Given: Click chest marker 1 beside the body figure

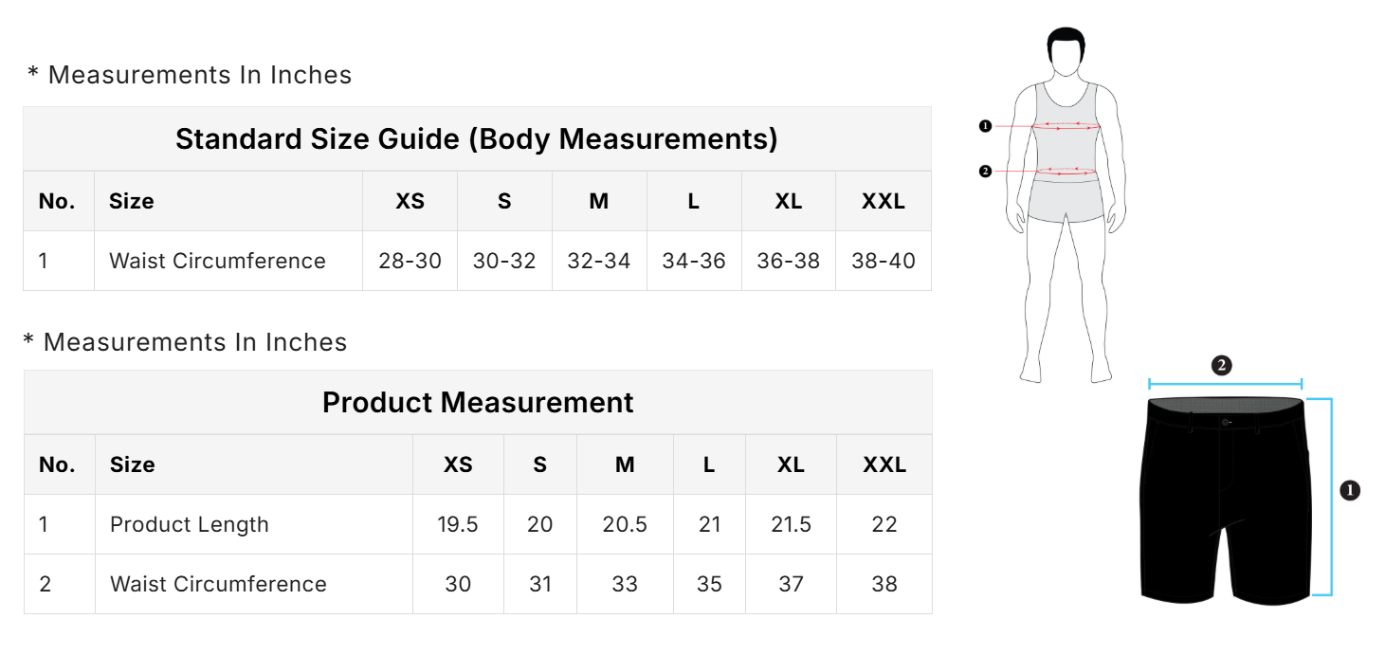Looking at the screenshot, I should pos(985,126).
